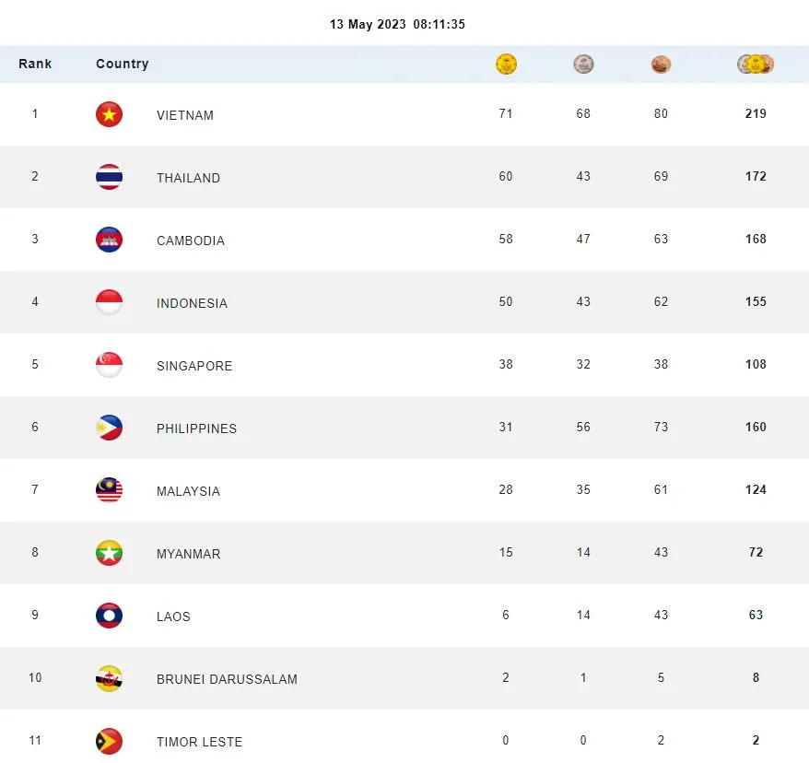Click the Cambodia flag icon
This screenshot has width=809, height=763.
pyautogui.click(x=109, y=240)
